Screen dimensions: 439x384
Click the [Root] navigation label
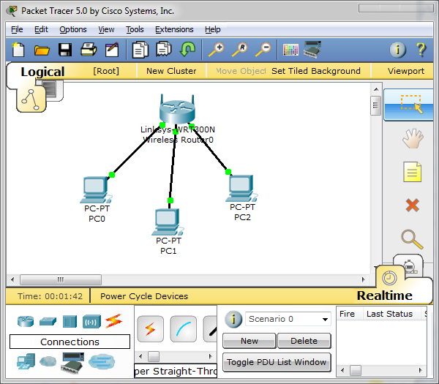[106, 71]
